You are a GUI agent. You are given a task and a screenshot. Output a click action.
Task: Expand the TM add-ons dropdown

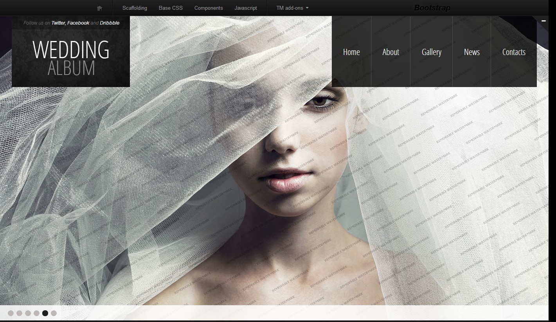pos(292,8)
